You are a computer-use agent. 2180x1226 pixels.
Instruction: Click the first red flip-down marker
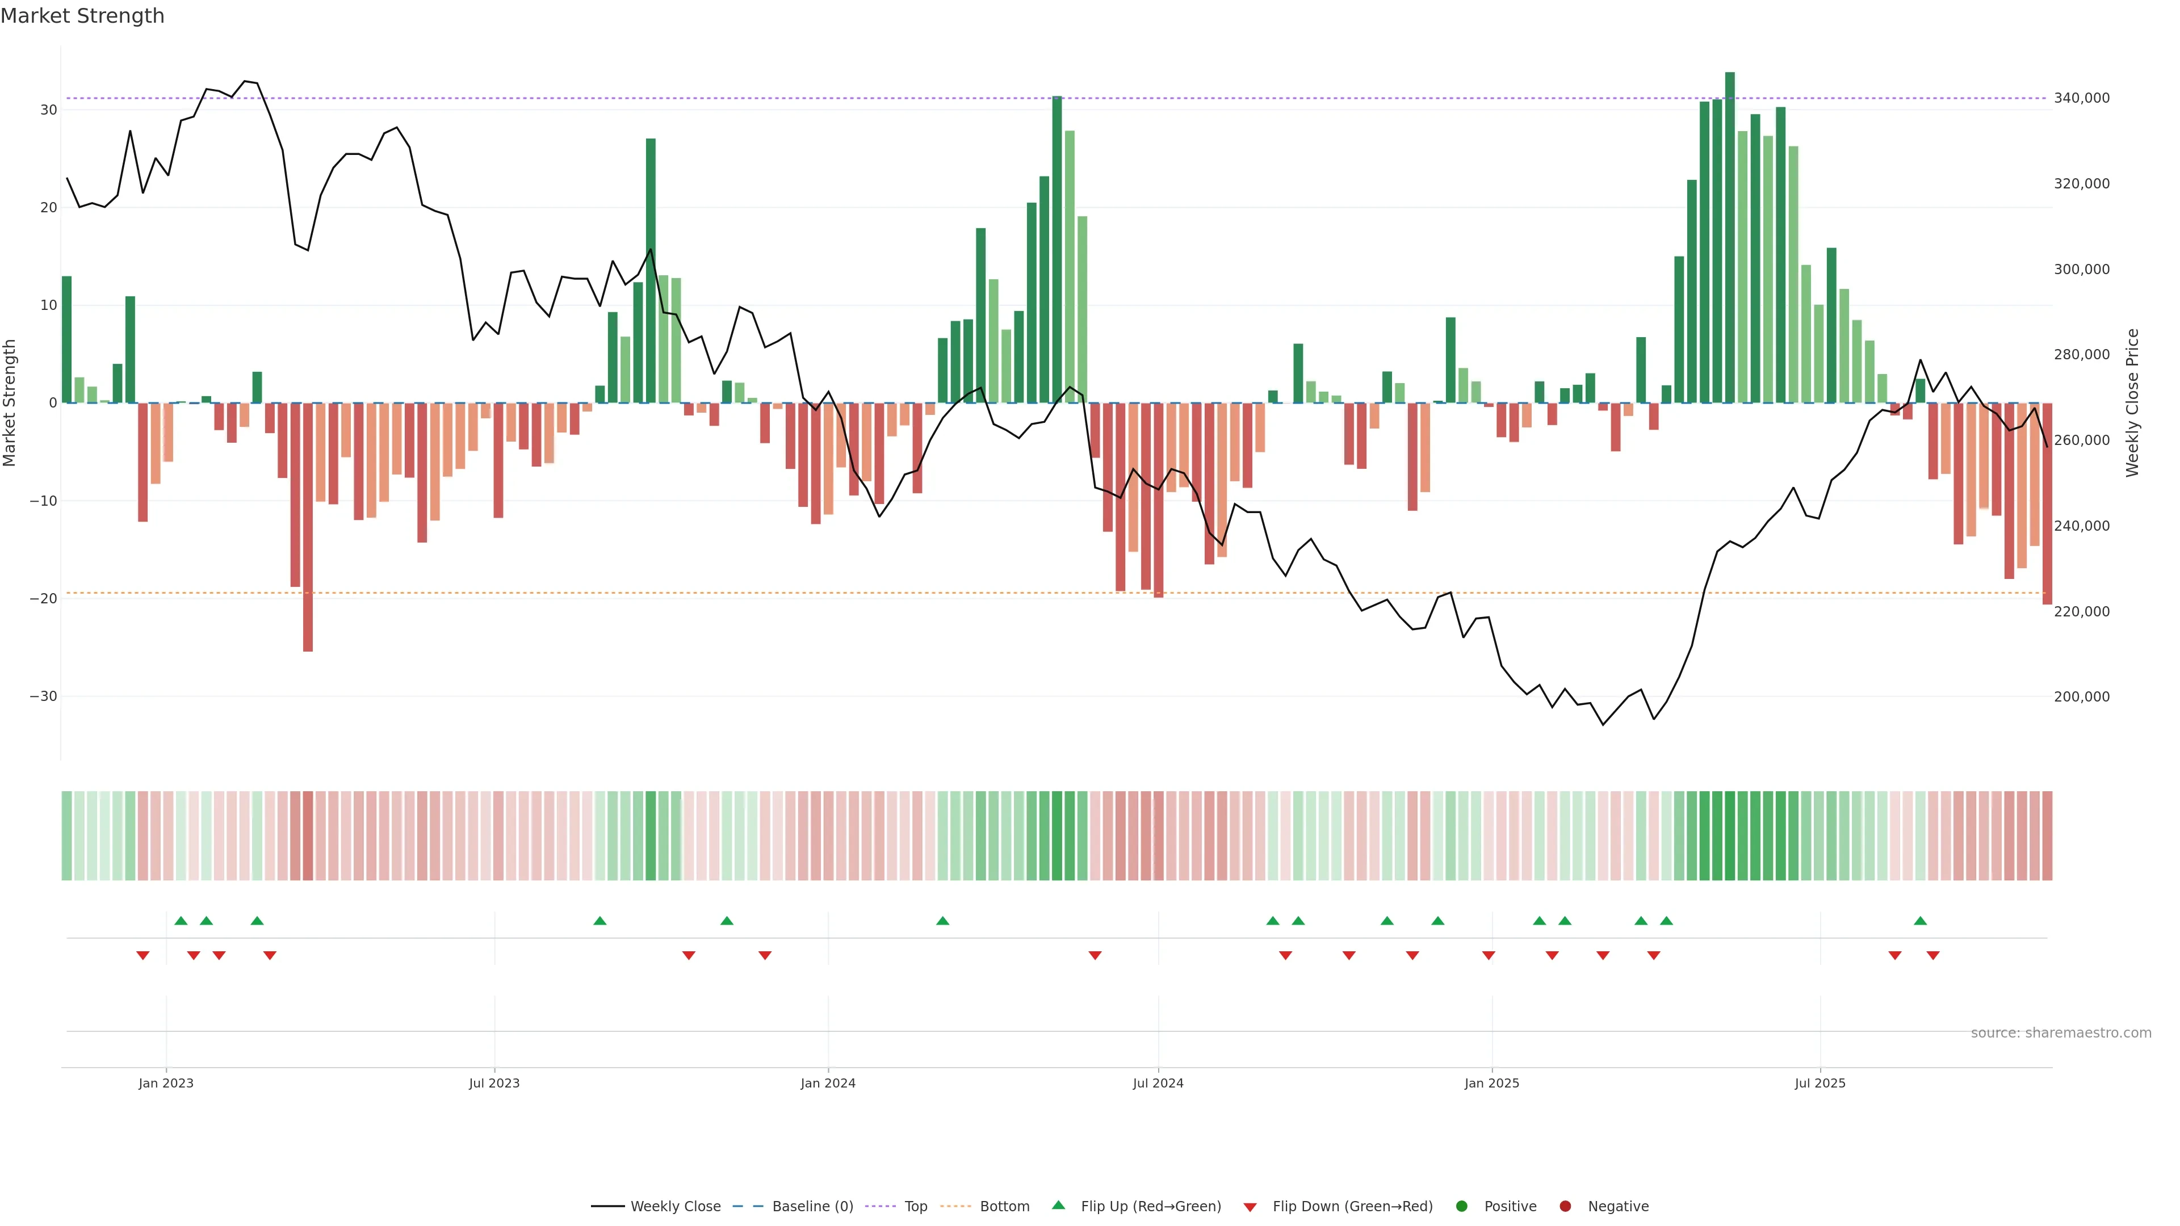pyautogui.click(x=143, y=955)
